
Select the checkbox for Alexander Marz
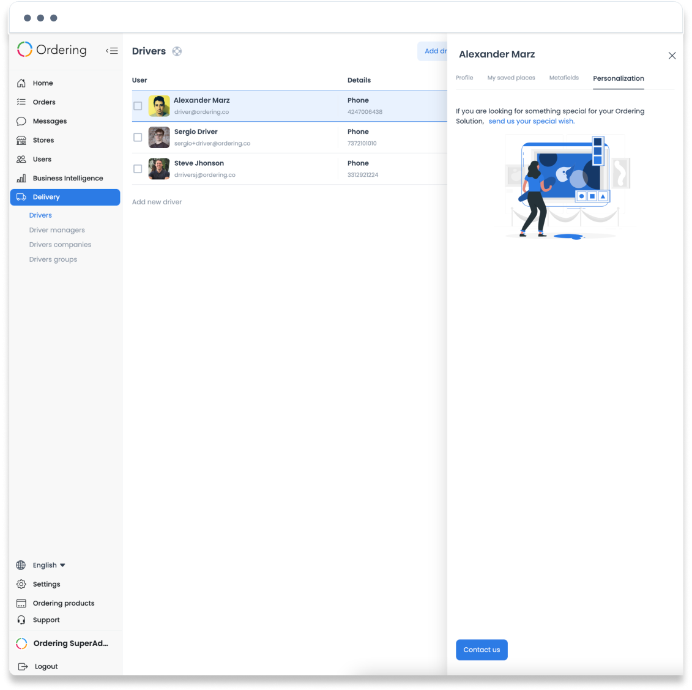(138, 106)
